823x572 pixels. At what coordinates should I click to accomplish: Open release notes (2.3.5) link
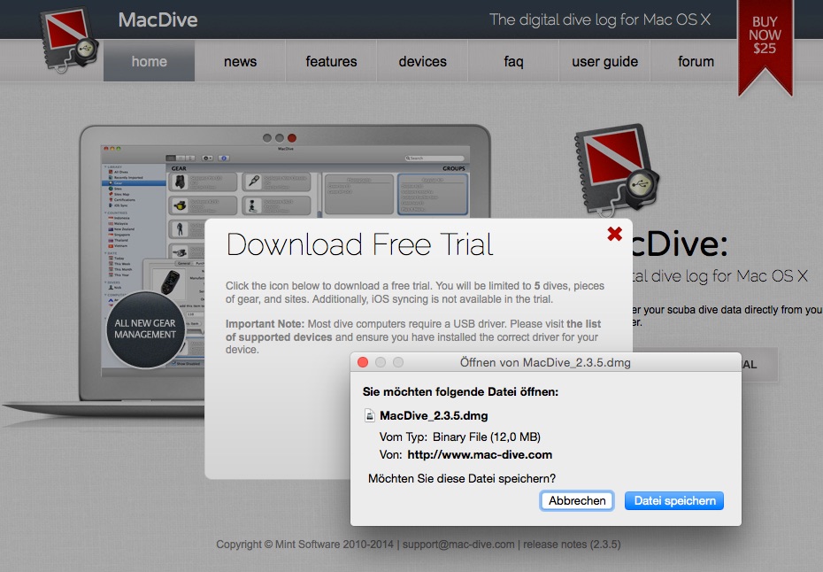click(572, 545)
